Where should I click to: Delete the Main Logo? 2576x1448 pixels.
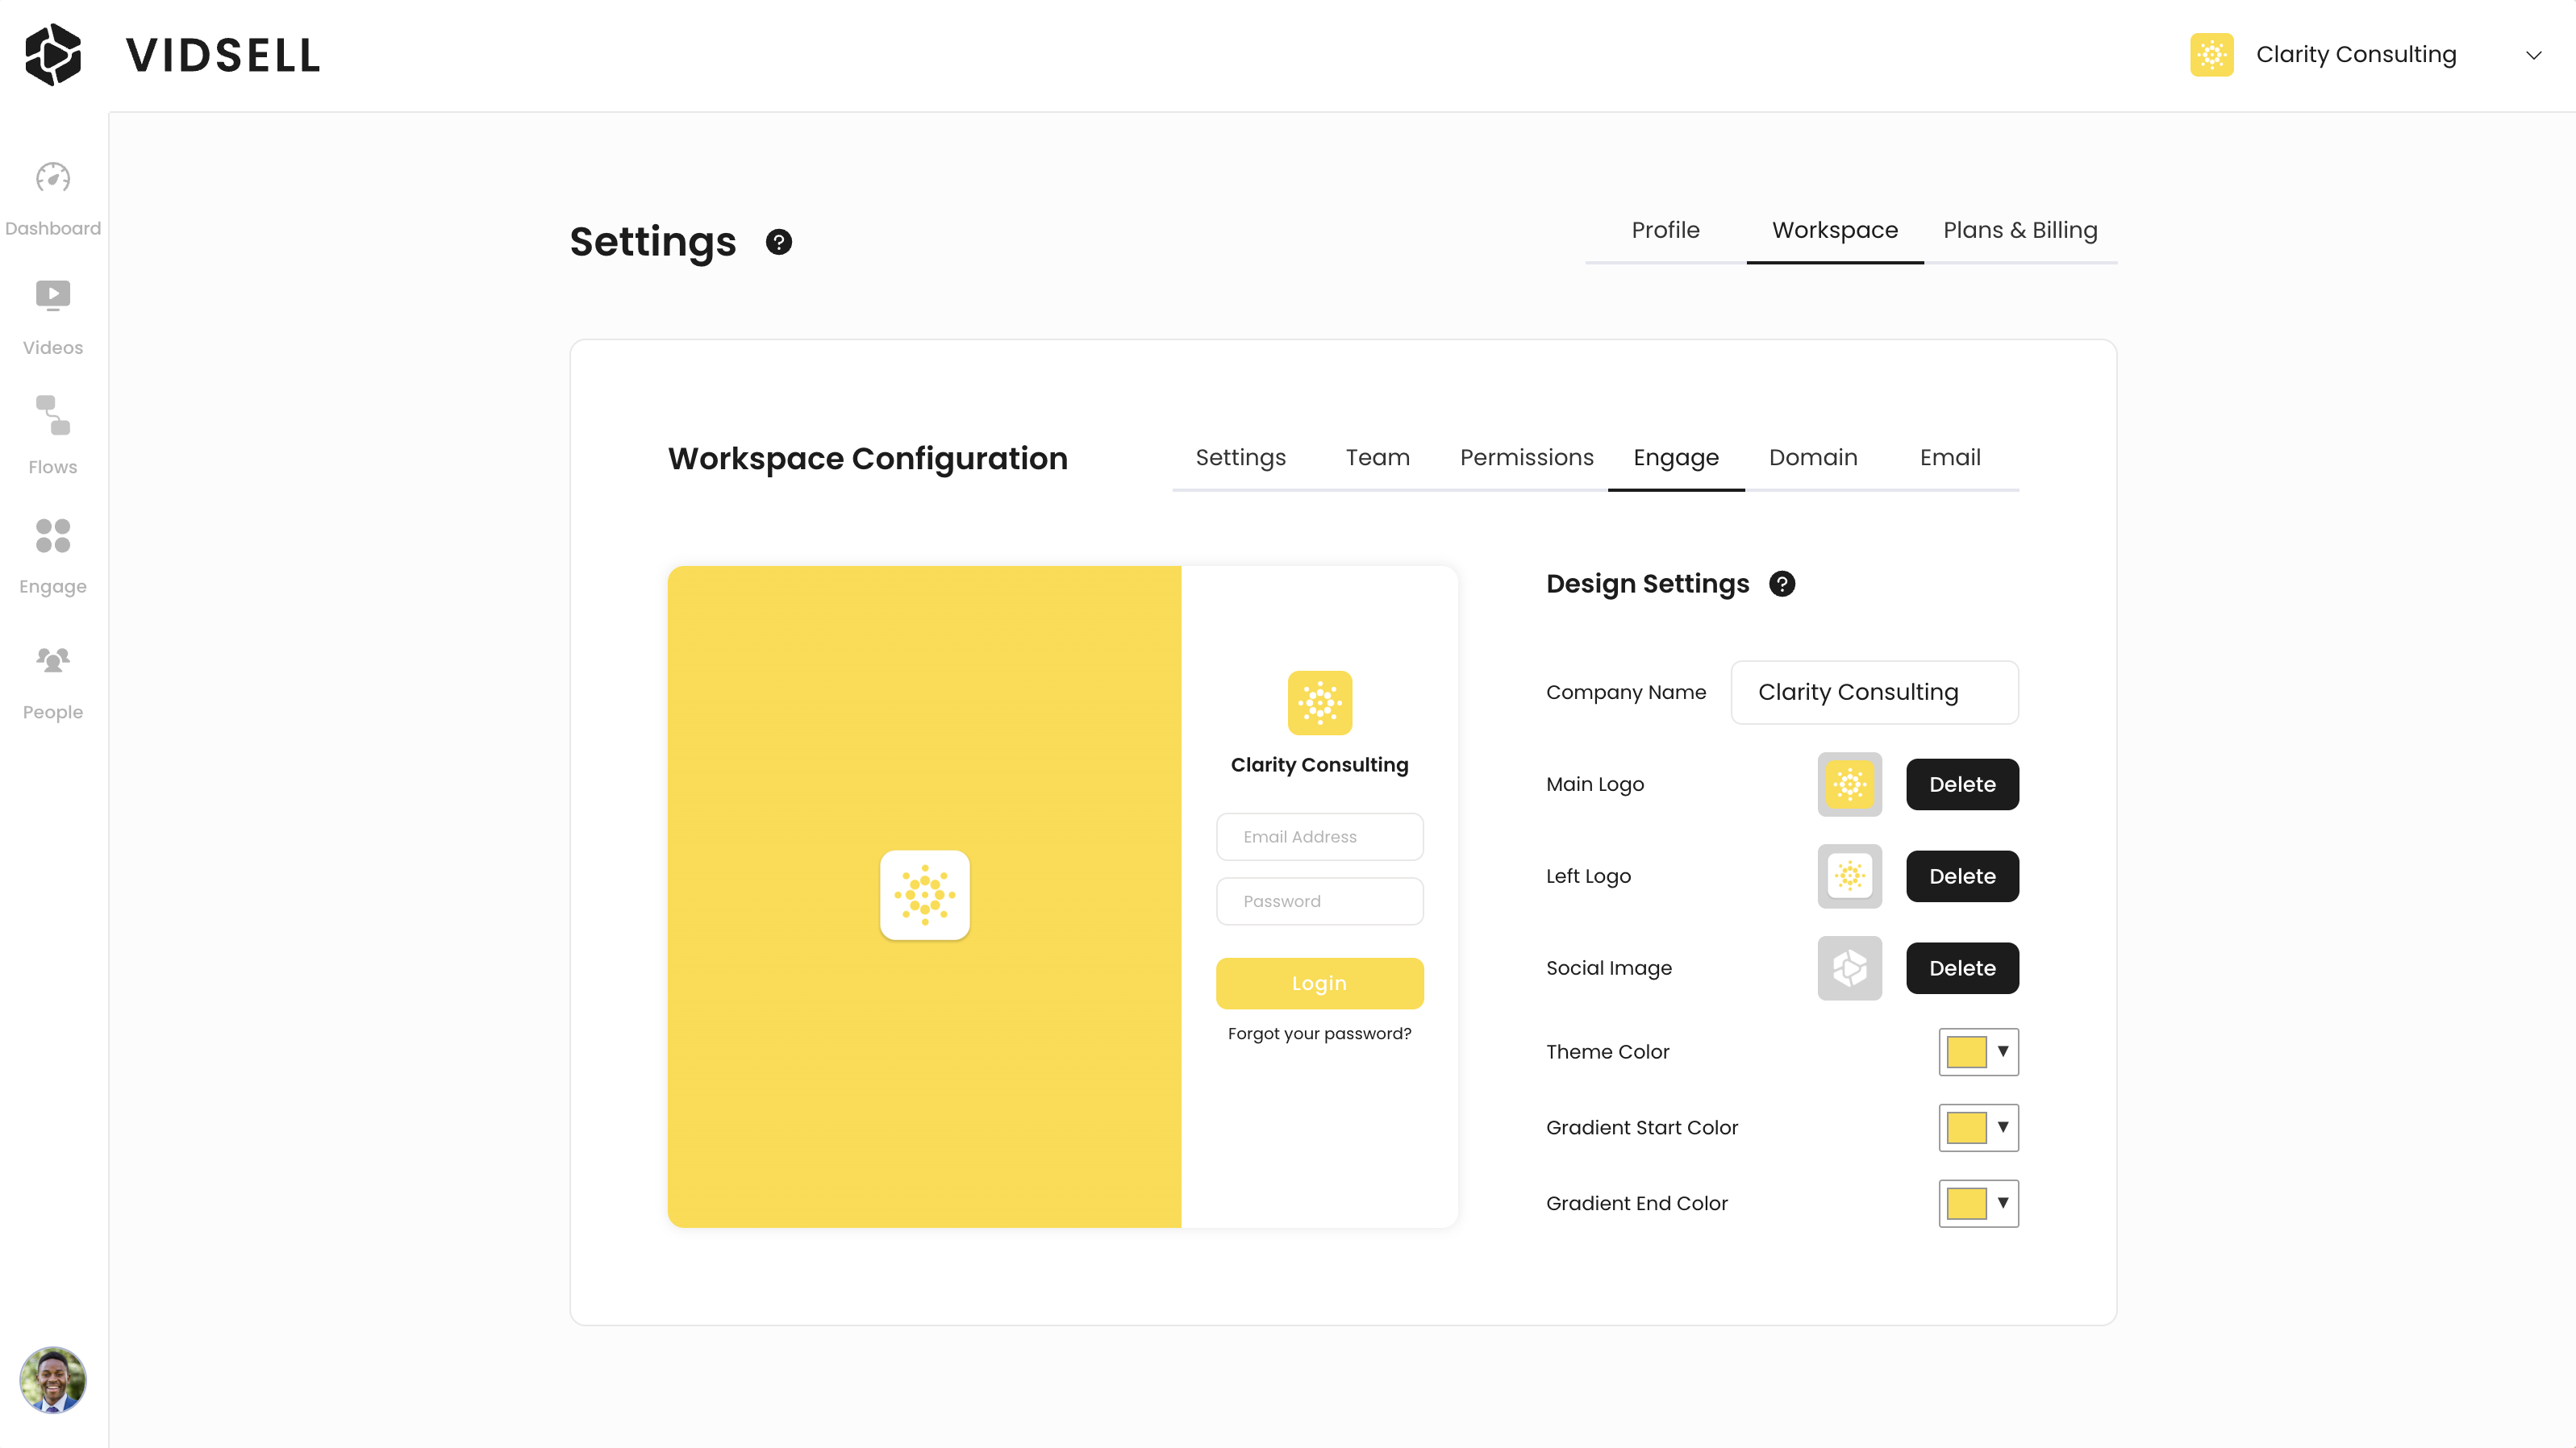click(1961, 785)
